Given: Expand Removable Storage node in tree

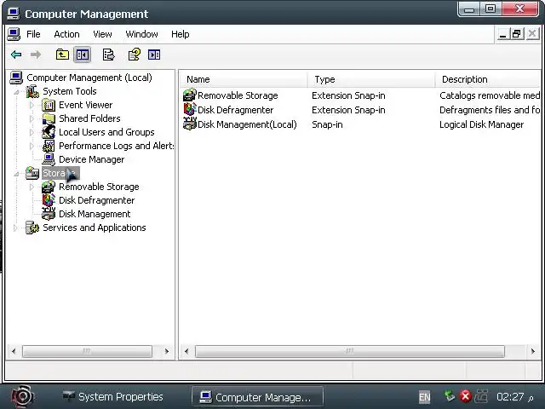Looking at the screenshot, I should [32, 187].
